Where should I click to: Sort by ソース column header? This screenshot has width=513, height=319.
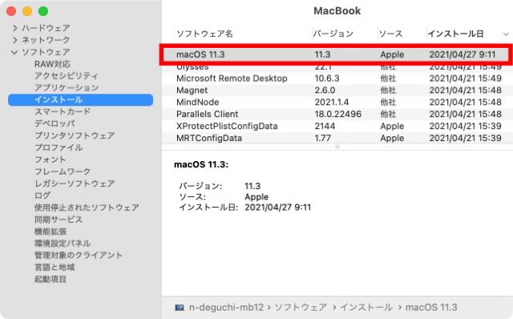(390, 34)
